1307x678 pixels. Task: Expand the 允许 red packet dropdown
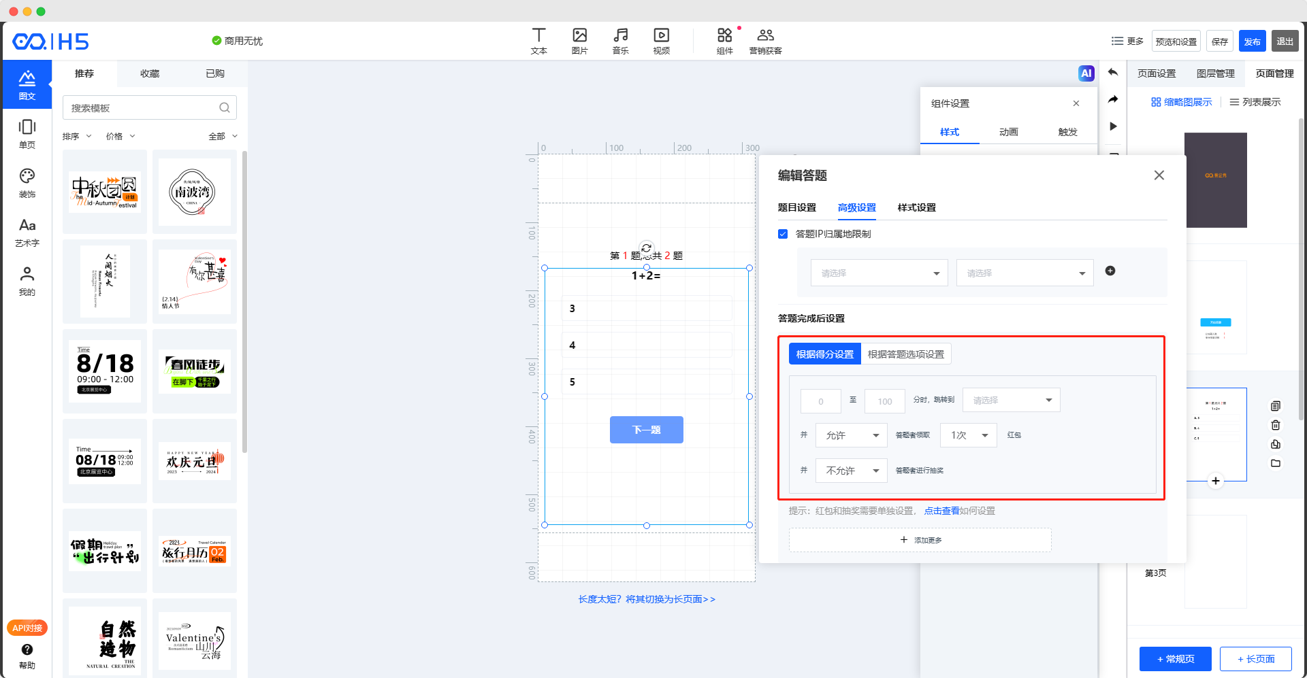coord(851,435)
